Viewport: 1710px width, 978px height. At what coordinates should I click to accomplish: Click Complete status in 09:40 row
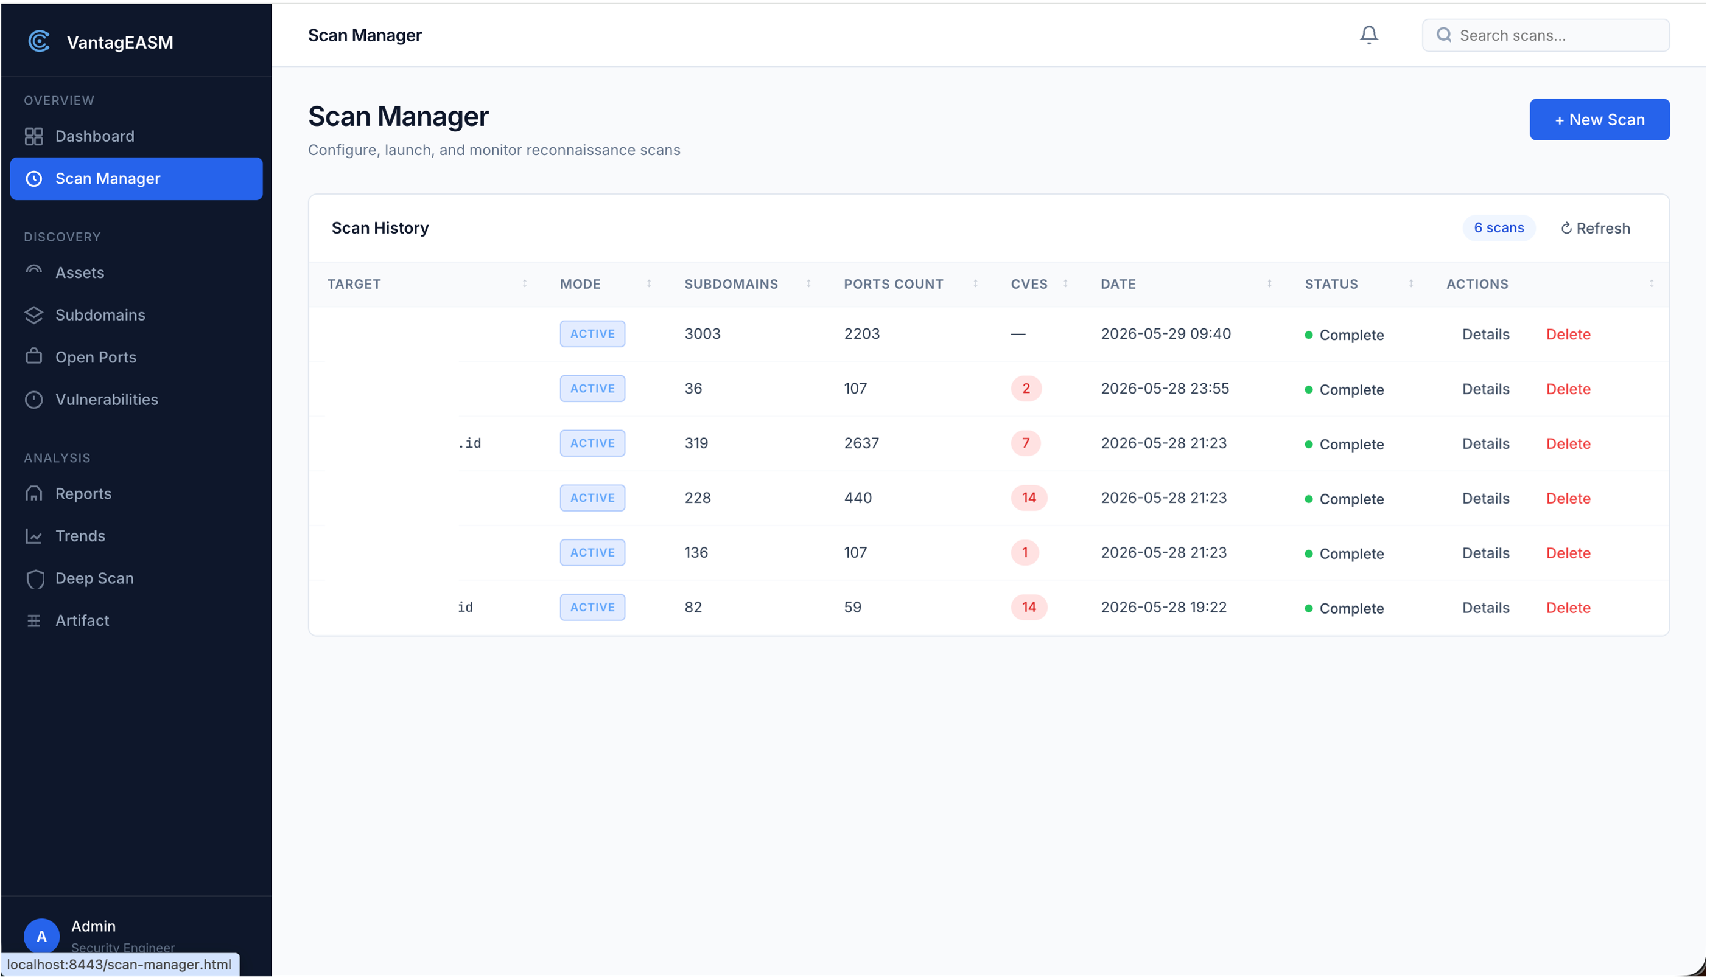click(x=1345, y=335)
